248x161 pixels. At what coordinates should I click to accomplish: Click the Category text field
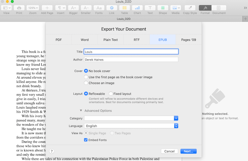[129, 118]
